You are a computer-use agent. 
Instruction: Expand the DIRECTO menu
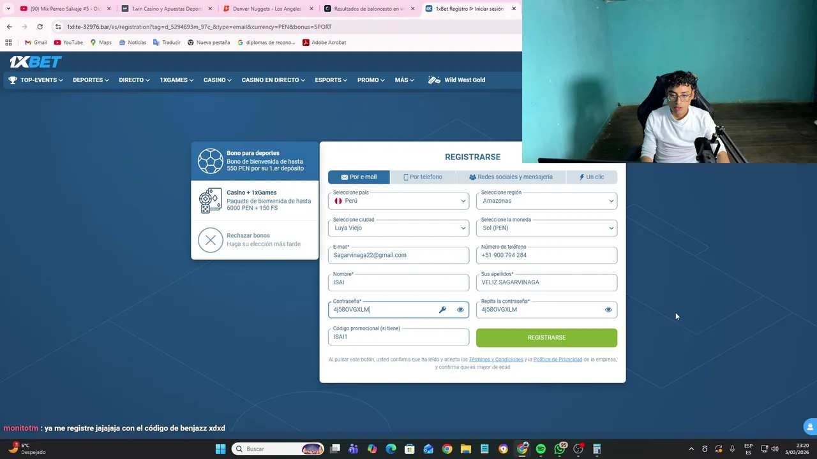pyautogui.click(x=134, y=80)
